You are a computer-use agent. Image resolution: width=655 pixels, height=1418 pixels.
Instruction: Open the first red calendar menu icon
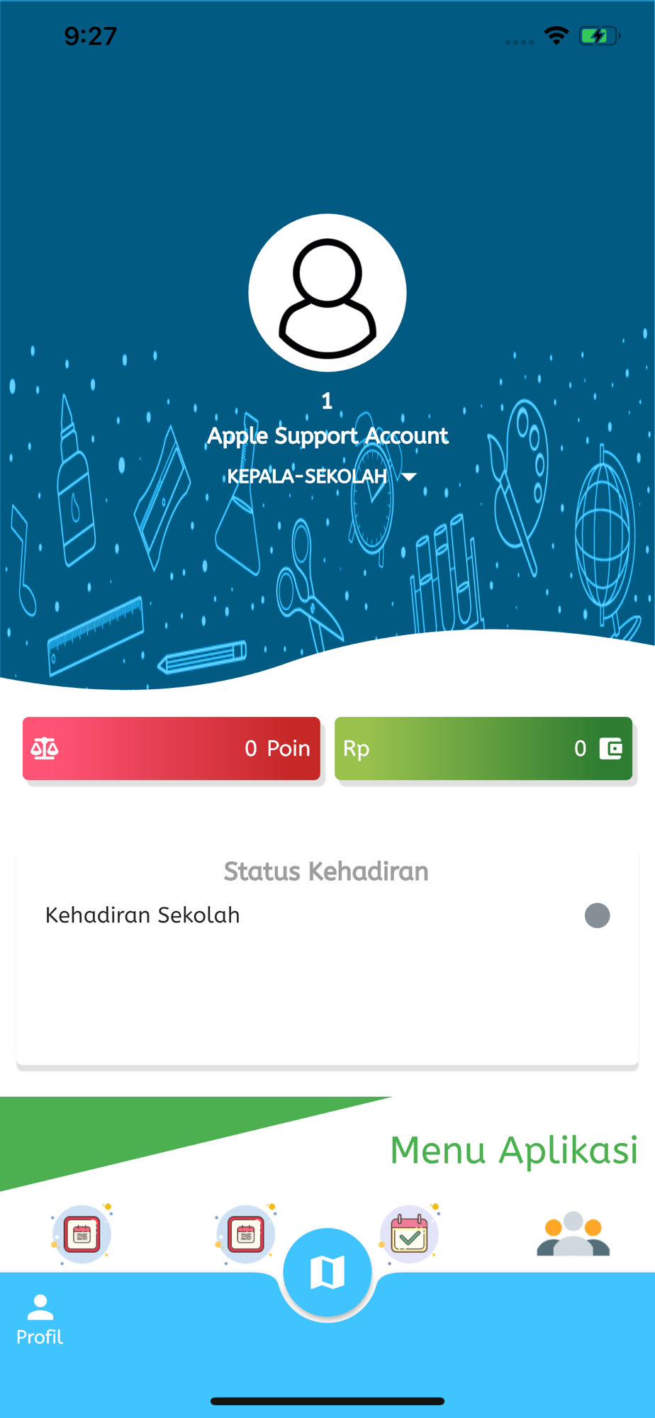pyautogui.click(x=82, y=1235)
